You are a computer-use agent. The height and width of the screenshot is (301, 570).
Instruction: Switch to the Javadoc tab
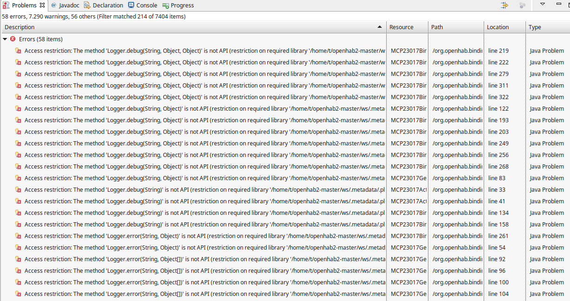[x=65, y=5]
